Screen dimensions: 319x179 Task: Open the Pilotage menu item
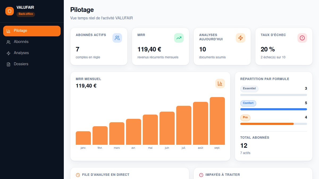(x=32, y=31)
